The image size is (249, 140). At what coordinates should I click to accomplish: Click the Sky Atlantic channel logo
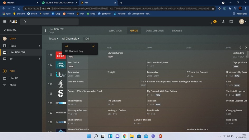(x=61, y=122)
